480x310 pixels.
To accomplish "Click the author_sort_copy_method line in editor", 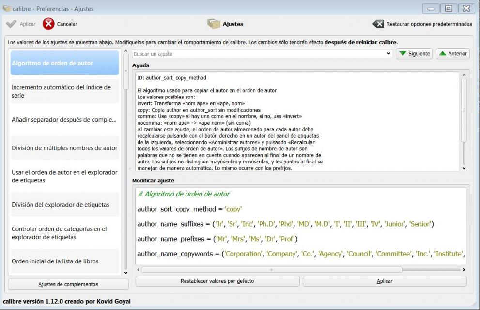I will [189, 209].
